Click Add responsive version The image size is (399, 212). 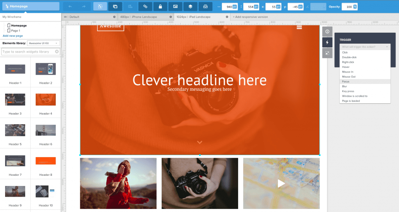click(252, 17)
